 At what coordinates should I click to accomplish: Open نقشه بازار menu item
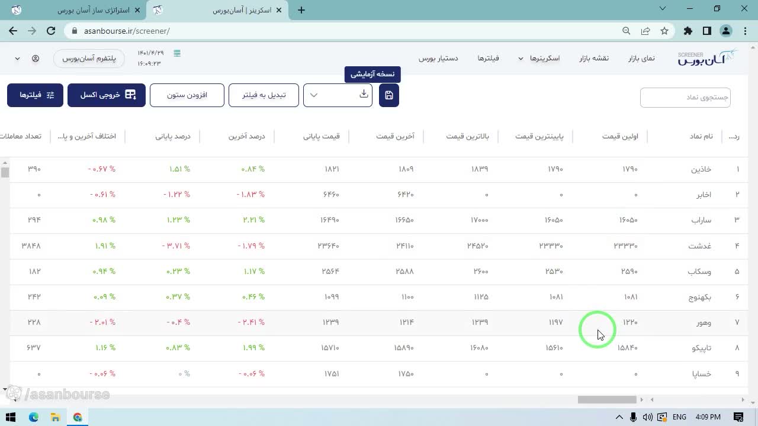pyautogui.click(x=594, y=58)
